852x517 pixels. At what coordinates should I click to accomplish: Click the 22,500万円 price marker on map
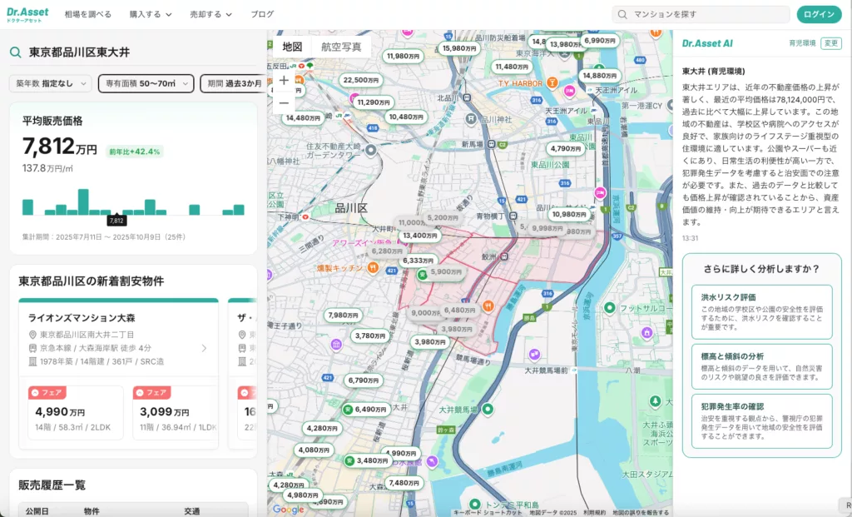point(361,80)
